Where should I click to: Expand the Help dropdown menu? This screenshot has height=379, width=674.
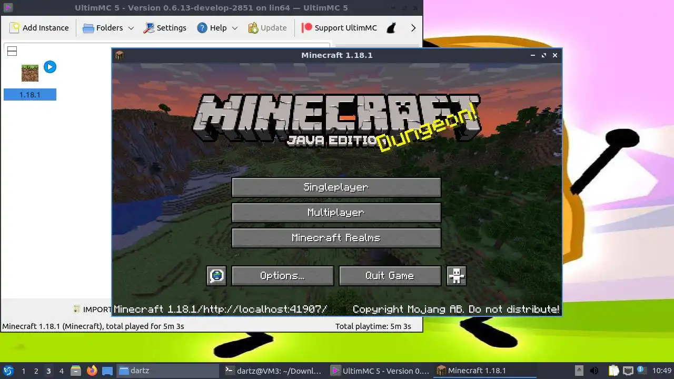(217, 28)
